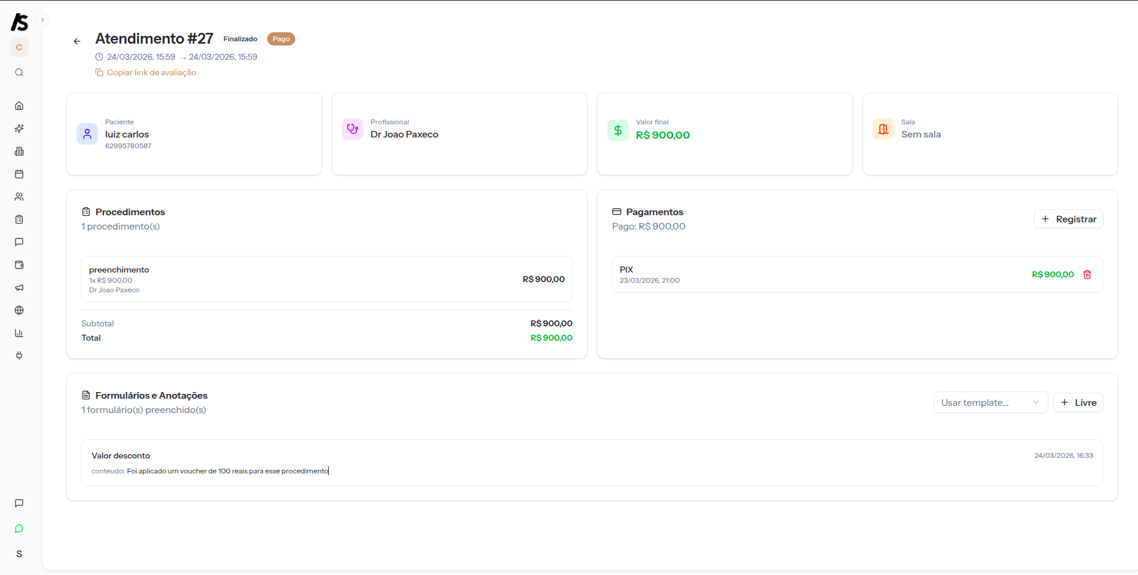Select the professional name Dr Joao Paxeco
Screen dimensions: 1138x575
404,134
